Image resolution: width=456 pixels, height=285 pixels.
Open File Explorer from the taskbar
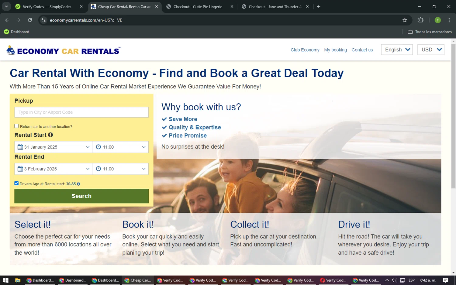pos(18,280)
